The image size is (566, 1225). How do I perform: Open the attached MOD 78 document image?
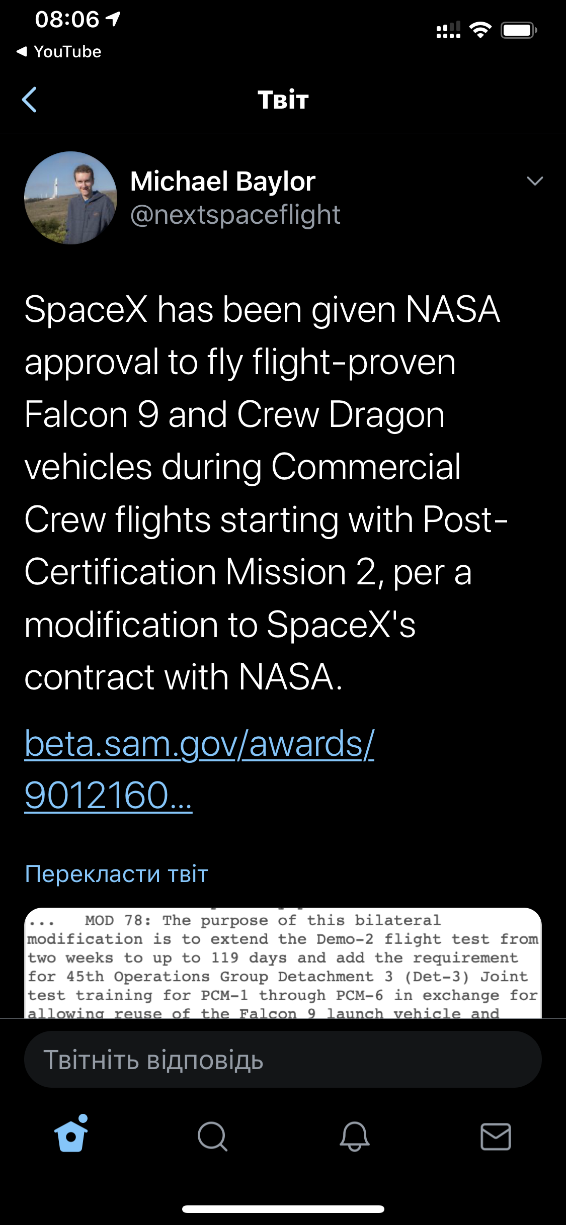pyautogui.click(x=283, y=962)
